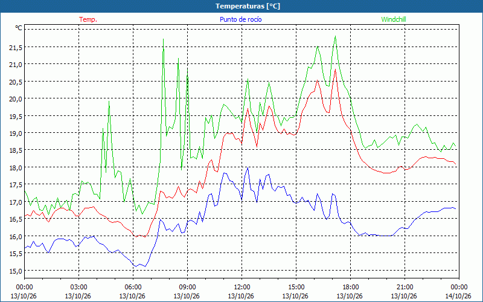The width and height of the screenshot is (483, 302).
Task: Click the 15,0 y-axis value
Action: 16,271
